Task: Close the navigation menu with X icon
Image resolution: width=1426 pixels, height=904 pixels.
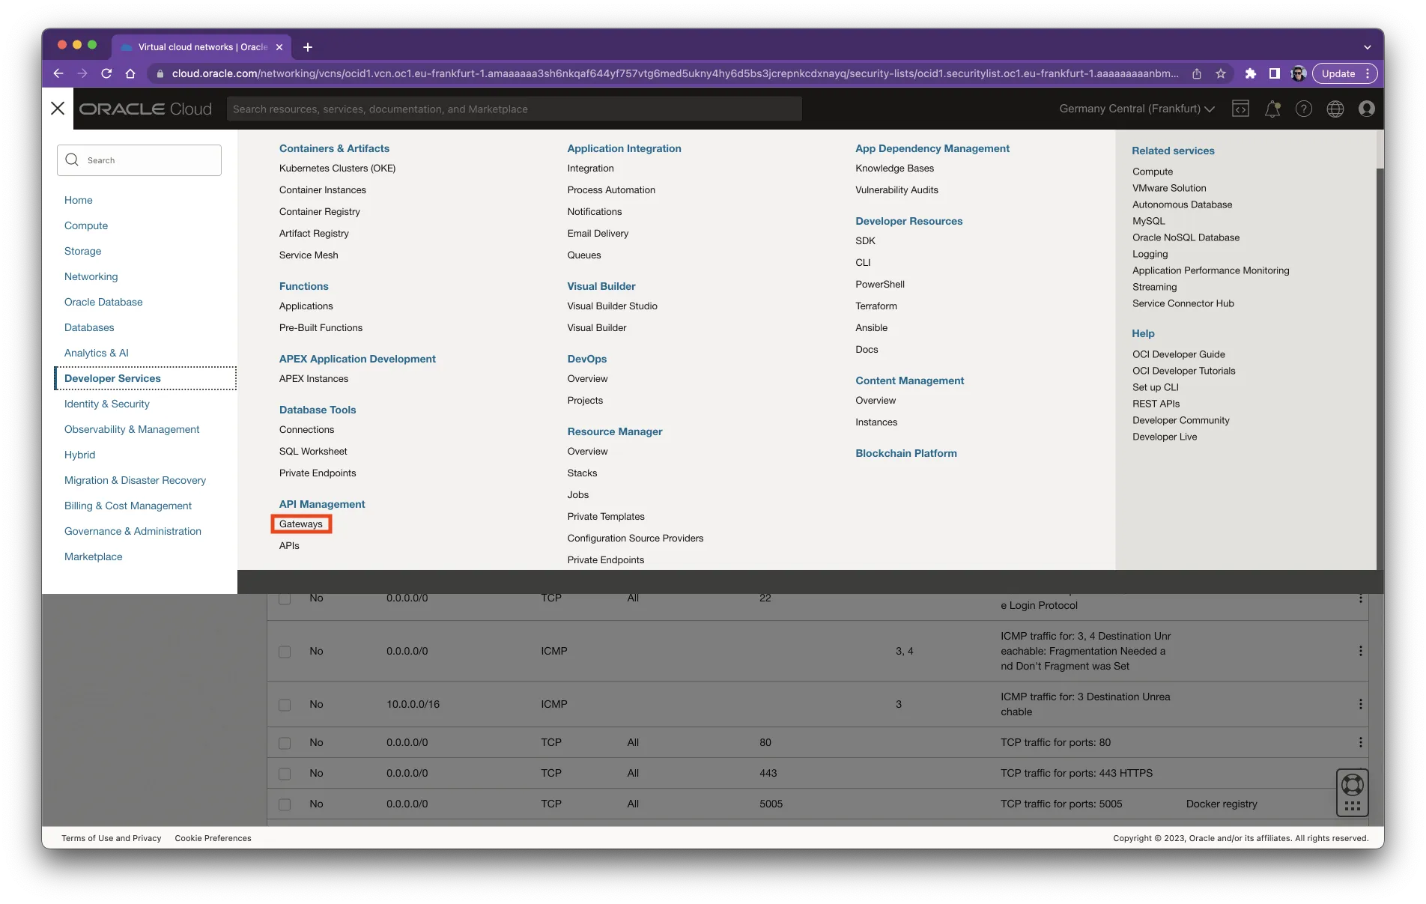Action: (x=58, y=109)
